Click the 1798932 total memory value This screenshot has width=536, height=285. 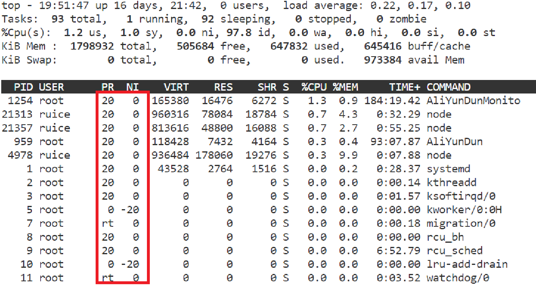click(x=92, y=46)
